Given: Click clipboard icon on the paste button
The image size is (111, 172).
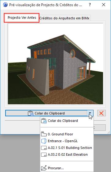Looking at the screenshot, I should pyautogui.click(x=31, y=113).
